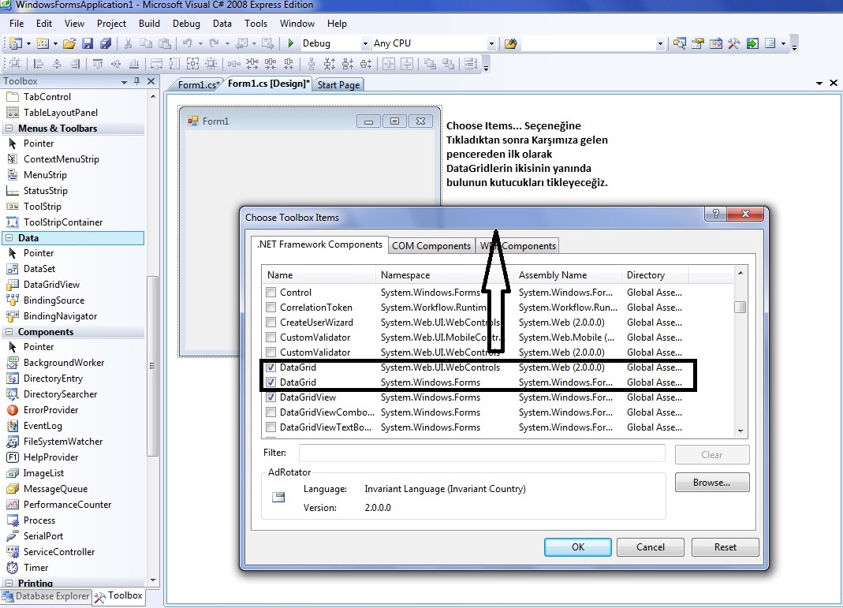Choose the MenuStrip toolbox item
Image resolution: width=843 pixels, height=608 pixels.
45,175
